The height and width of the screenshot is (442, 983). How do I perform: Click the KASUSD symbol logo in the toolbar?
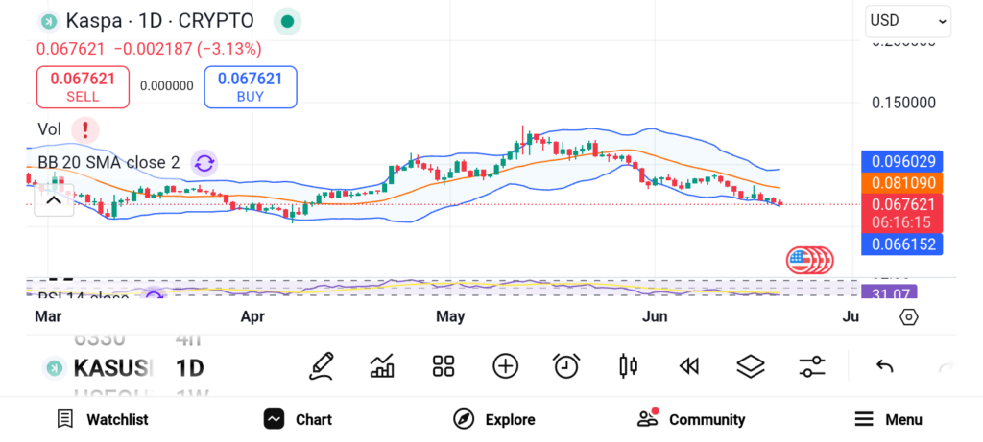(x=55, y=367)
